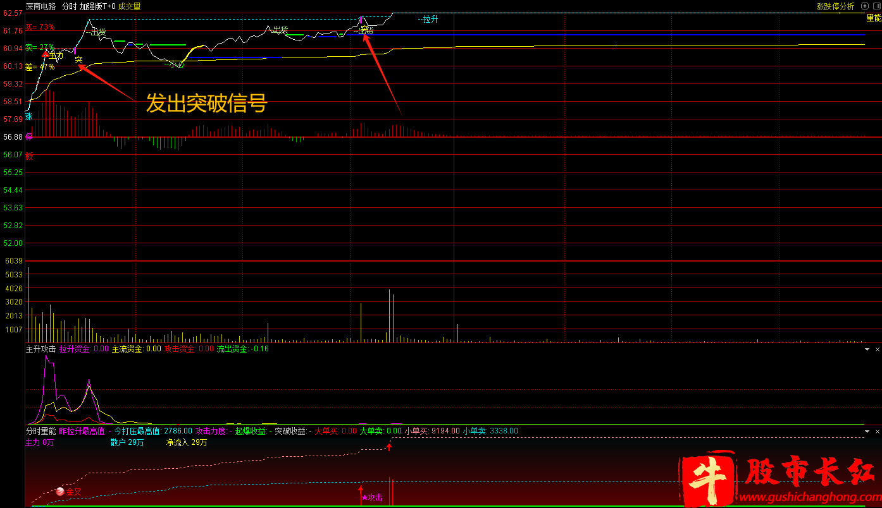The width and height of the screenshot is (882, 508).
Task: Click the 净流入 29万 label
Action: pos(187,443)
